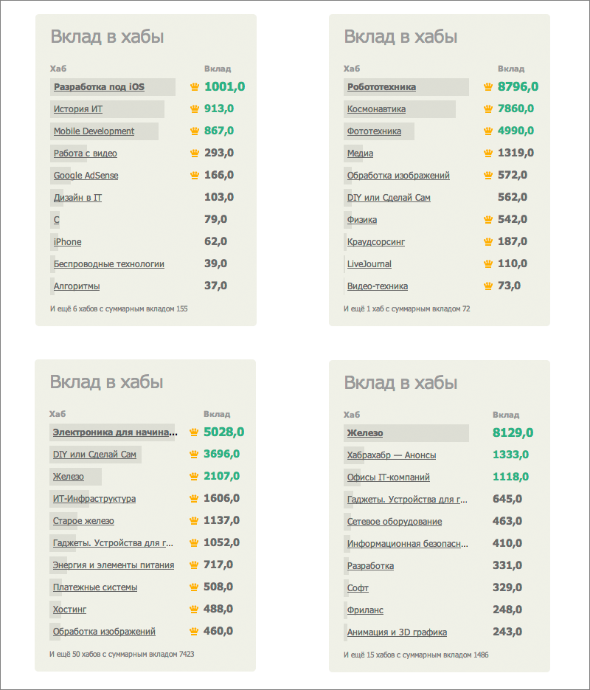Click crown icon next to Робототехника score

click(x=487, y=87)
